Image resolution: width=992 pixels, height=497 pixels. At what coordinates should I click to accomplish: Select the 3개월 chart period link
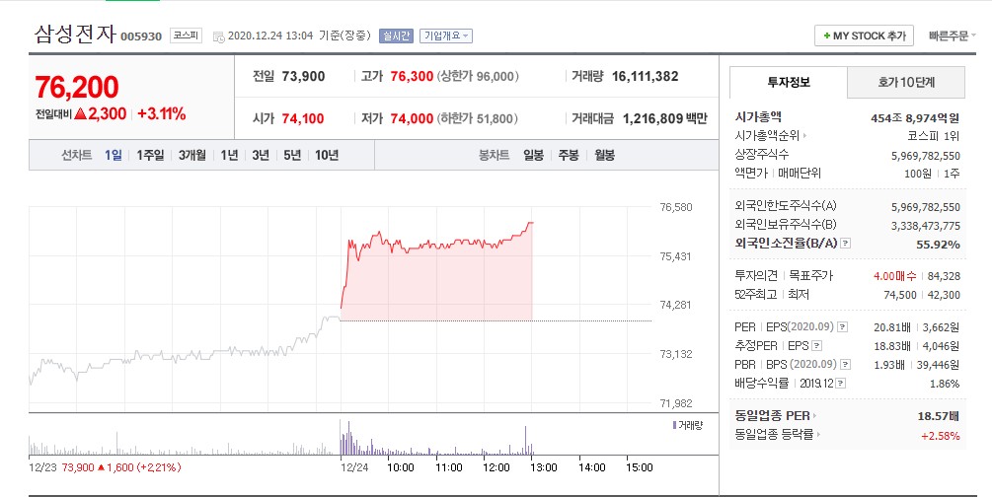pos(192,155)
